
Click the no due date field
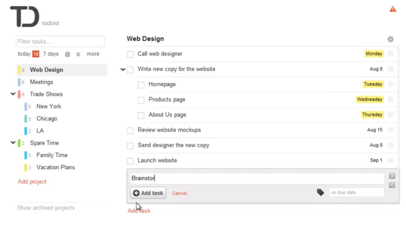356,192
